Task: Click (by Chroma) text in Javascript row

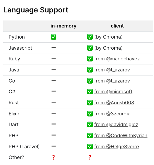Action: coord(108,48)
